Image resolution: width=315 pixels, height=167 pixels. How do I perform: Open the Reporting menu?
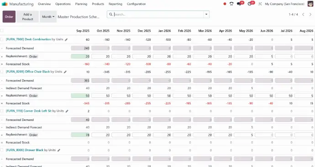[115, 4]
